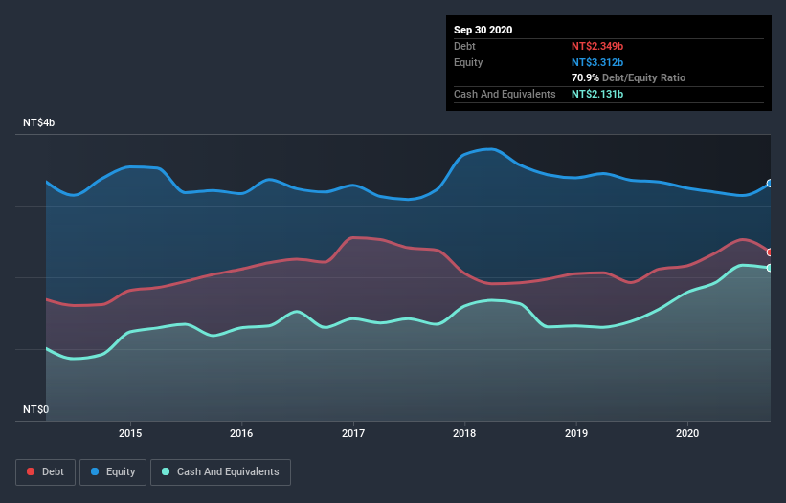
Task: Click the NT$0 y-axis label
Action: (x=36, y=409)
